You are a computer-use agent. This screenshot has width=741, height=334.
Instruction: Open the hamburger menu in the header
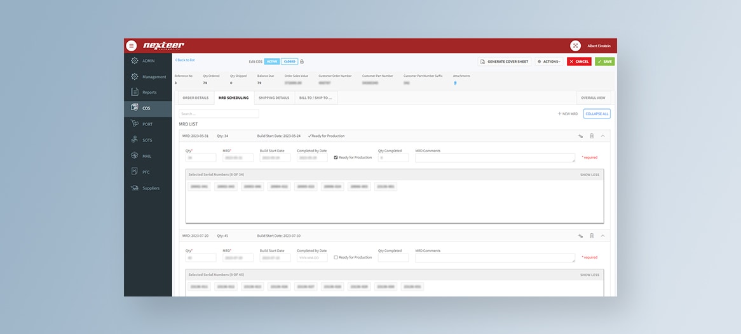[132, 46]
